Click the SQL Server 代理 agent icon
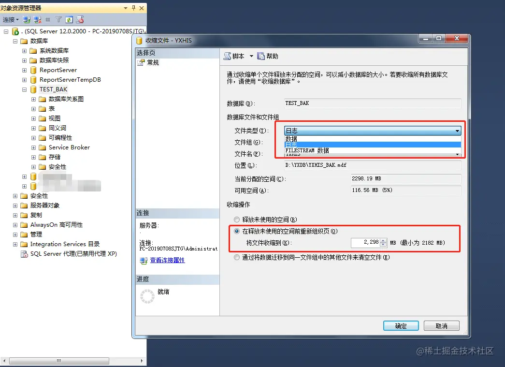The image size is (505, 367). tap(24, 254)
